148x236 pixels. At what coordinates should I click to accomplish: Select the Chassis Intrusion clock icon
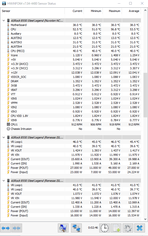pos(8,129)
